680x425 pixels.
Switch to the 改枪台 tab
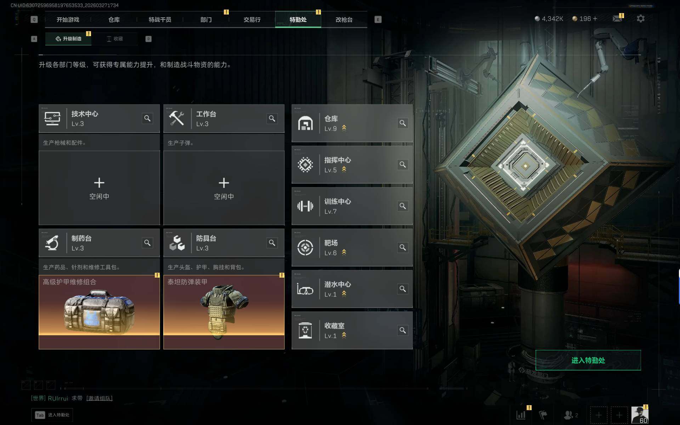[x=344, y=19]
